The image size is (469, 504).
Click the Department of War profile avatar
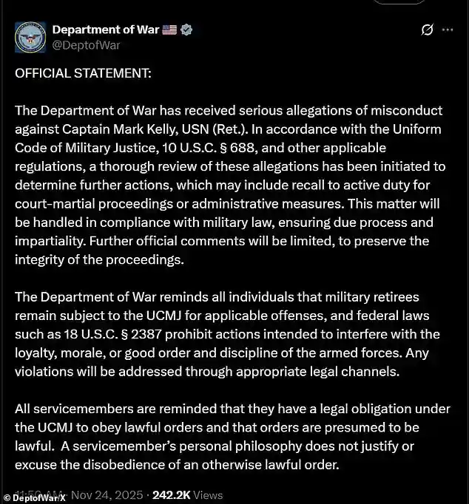coord(30,37)
